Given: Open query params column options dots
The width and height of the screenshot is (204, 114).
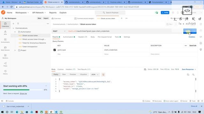Looking at the screenshot, I should (x=186, y=46).
